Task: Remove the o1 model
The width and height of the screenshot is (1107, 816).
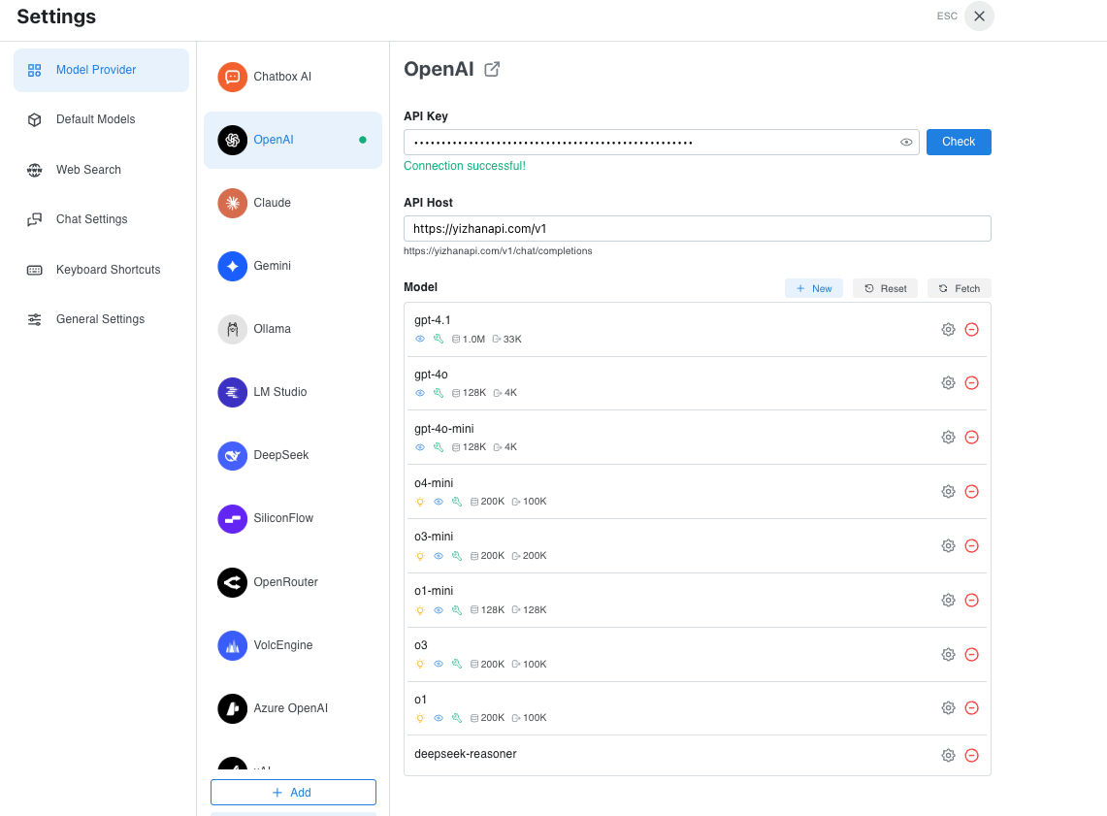Action: pos(971,708)
